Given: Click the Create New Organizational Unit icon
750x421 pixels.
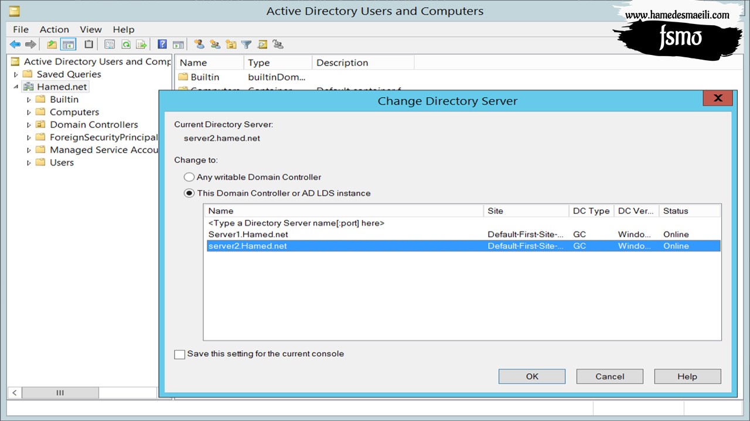Looking at the screenshot, I should coord(231,44).
